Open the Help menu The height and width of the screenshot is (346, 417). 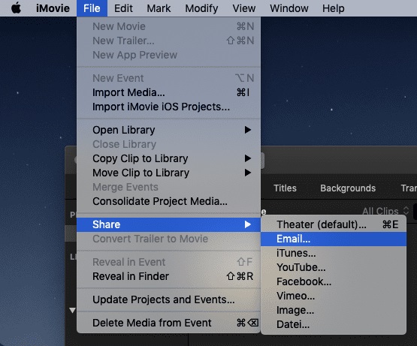(334, 8)
